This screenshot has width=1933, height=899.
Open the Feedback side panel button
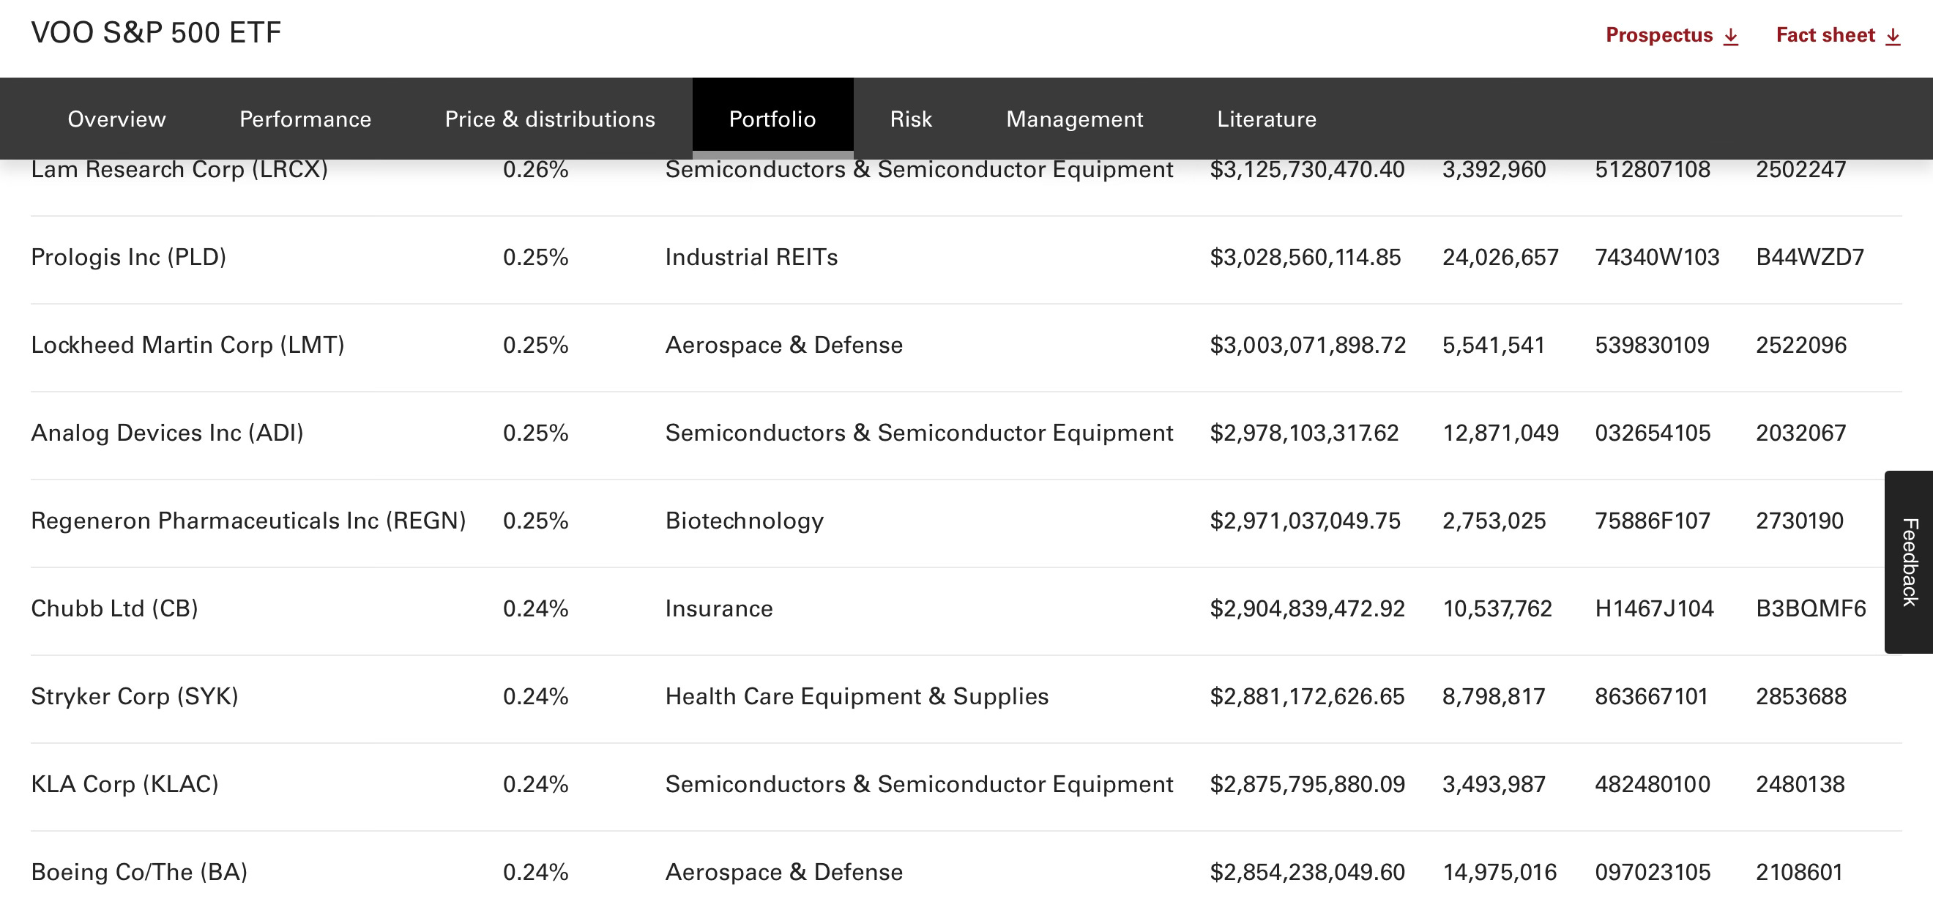coord(1908,562)
